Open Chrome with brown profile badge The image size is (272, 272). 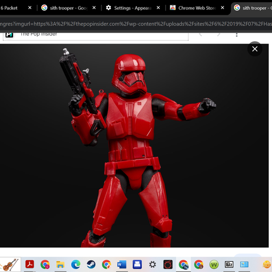pyautogui.click(x=199, y=265)
